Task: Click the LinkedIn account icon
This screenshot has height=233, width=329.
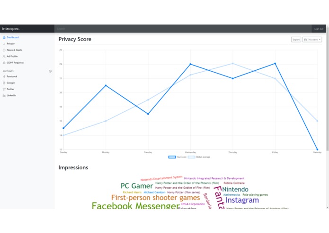Action: (4, 95)
